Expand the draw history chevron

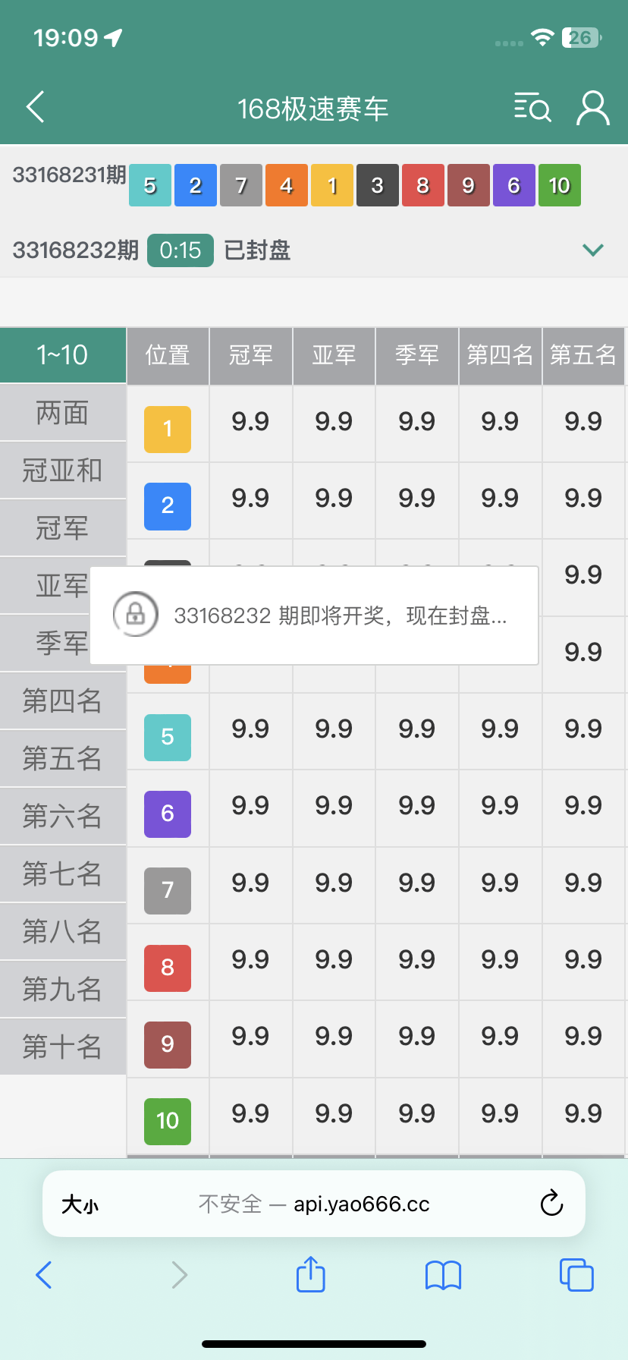592,250
